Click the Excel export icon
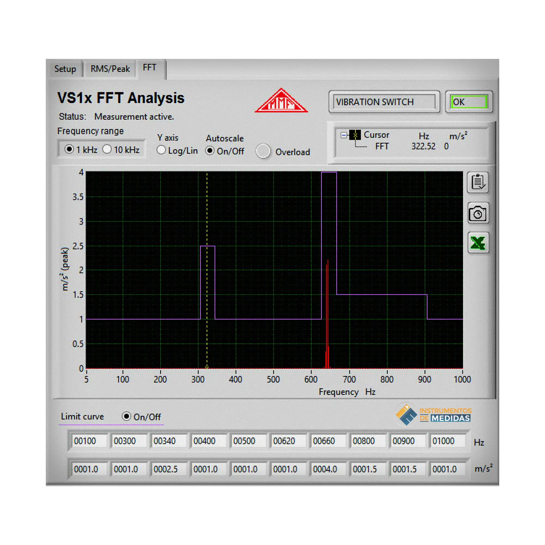This screenshot has height=545, width=545. [x=478, y=243]
